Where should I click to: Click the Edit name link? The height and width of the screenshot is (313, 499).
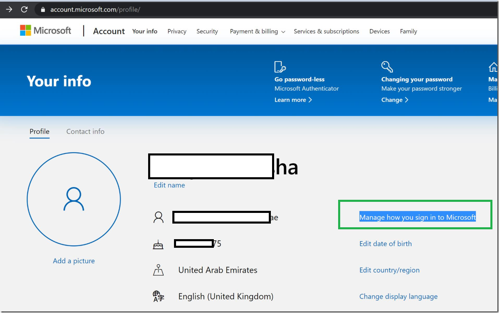(x=169, y=185)
